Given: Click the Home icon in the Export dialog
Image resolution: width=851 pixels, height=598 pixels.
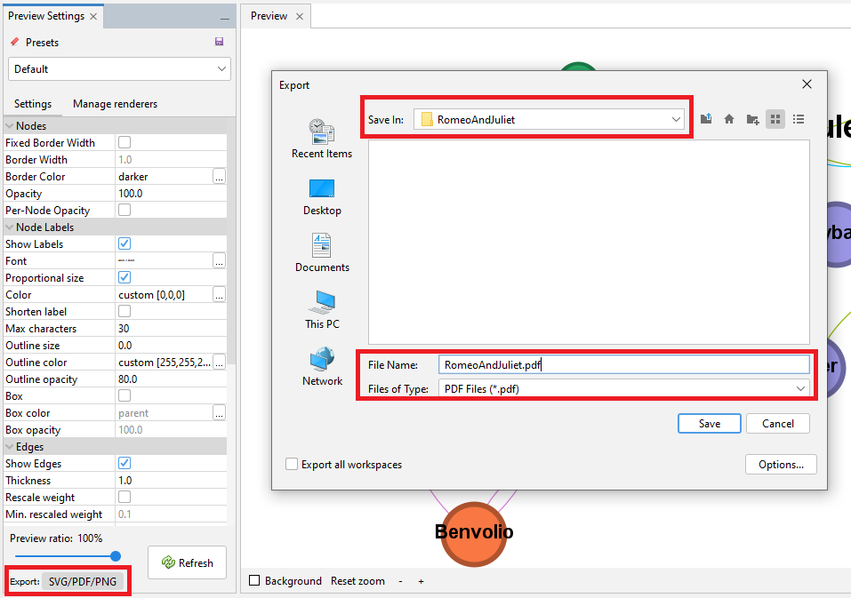Looking at the screenshot, I should tap(728, 118).
